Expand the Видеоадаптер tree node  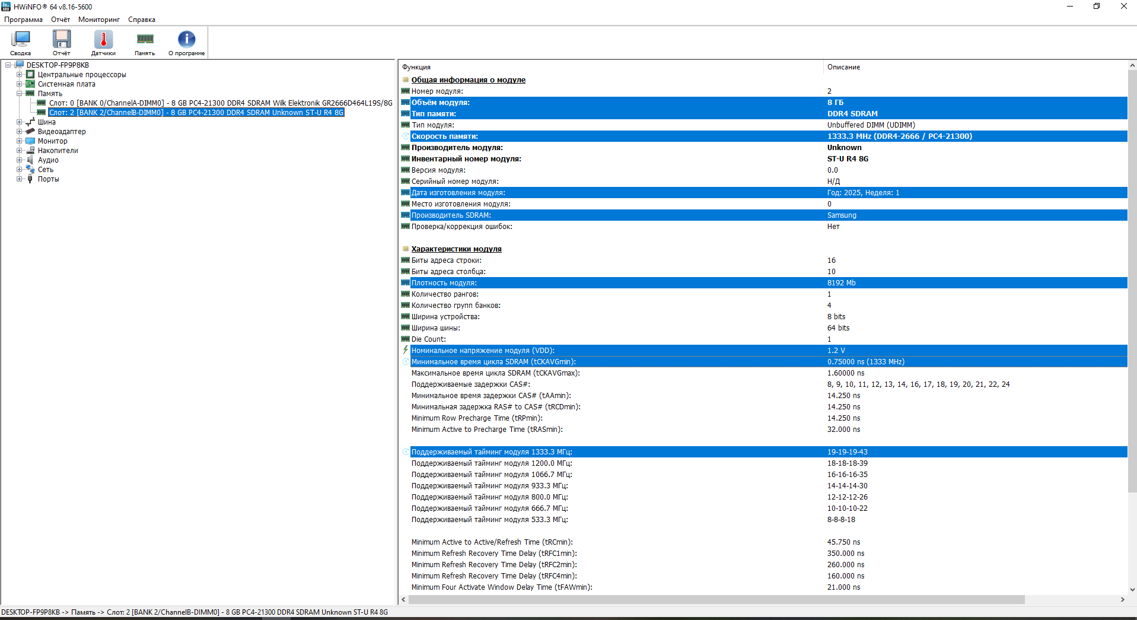(20, 131)
